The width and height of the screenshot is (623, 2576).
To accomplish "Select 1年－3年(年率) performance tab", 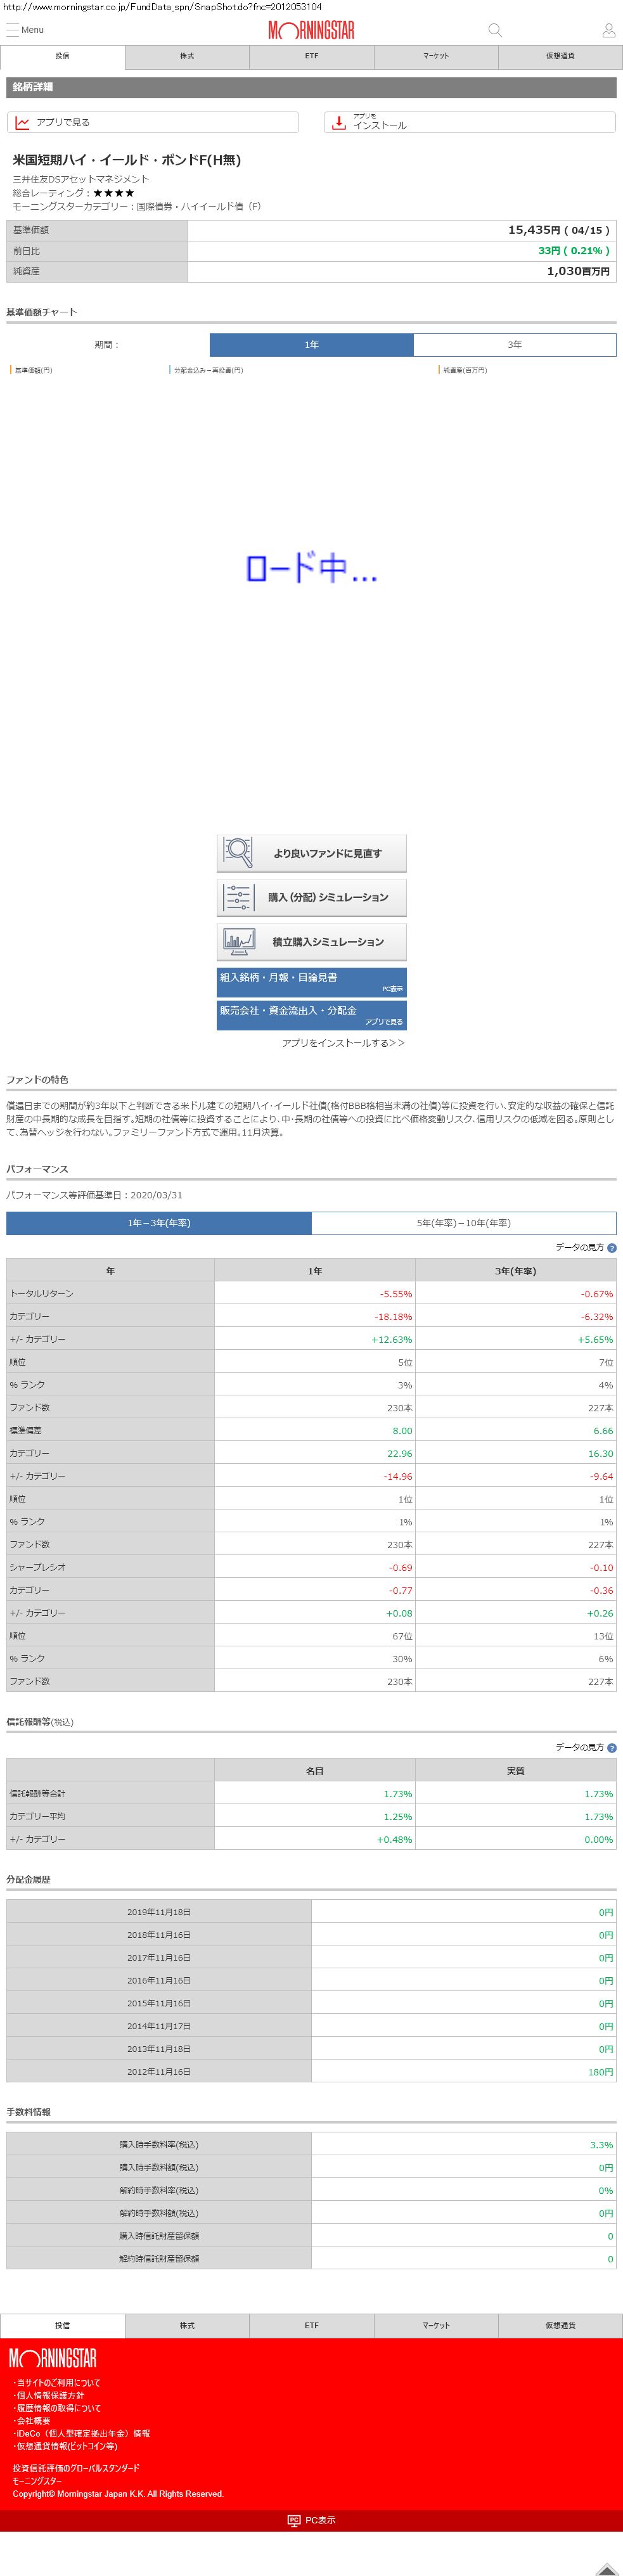I will 159,1223.
